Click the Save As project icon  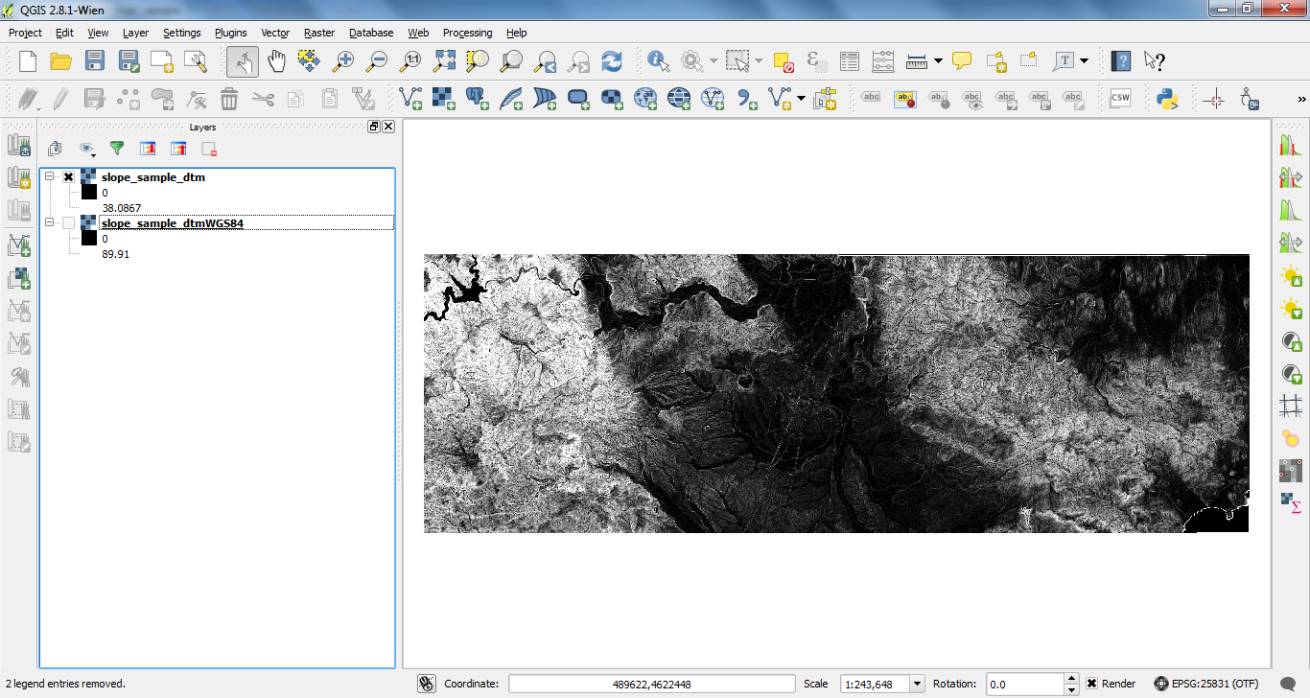[129, 61]
